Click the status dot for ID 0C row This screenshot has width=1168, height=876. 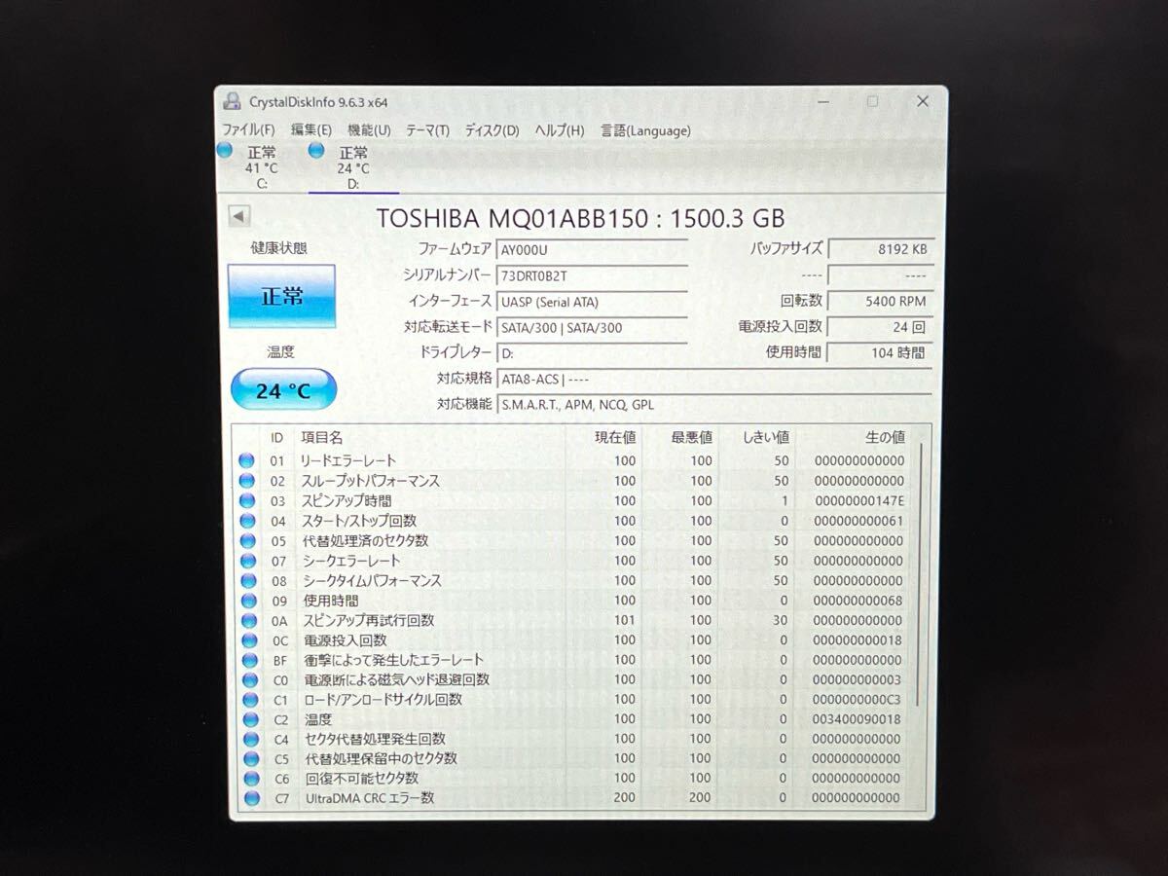tap(247, 640)
